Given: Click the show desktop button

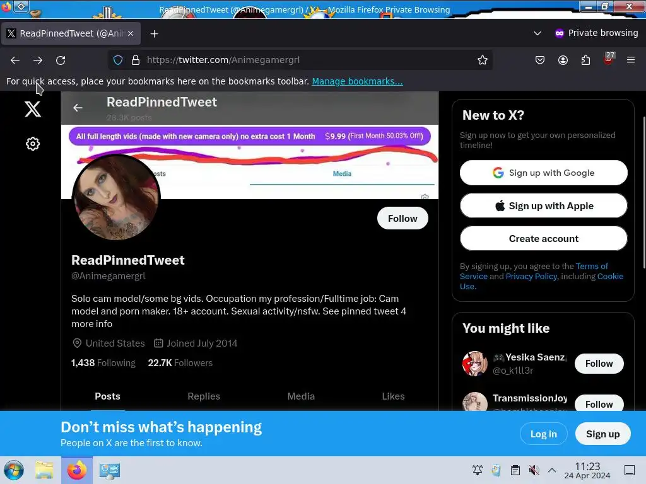Looking at the screenshot, I should pos(630,470).
